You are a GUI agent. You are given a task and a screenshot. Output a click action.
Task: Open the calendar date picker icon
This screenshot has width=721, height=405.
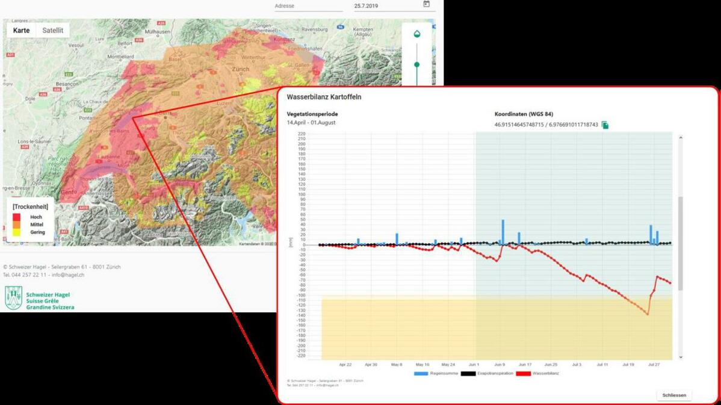pos(426,4)
